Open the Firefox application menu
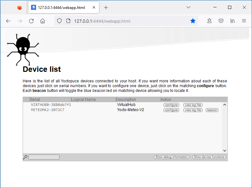Image resolution: width=252 pixels, height=188 pixels. coord(244,21)
